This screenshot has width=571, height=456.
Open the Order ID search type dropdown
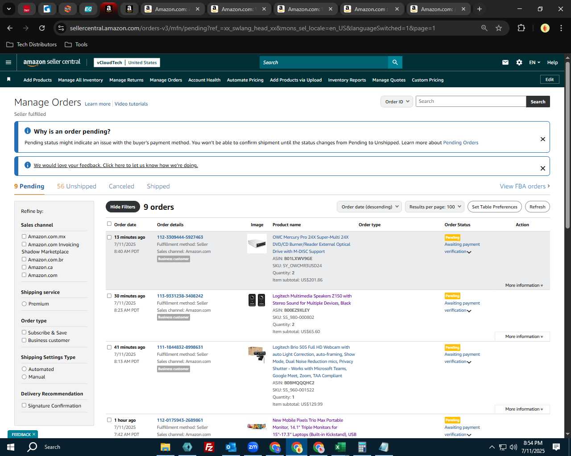tap(397, 102)
